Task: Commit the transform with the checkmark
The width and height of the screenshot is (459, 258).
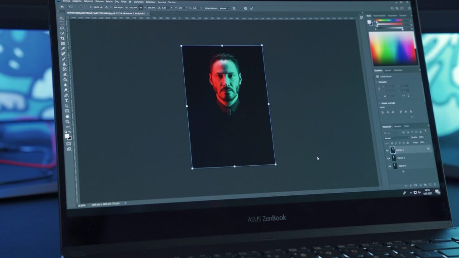Action: click(251, 9)
